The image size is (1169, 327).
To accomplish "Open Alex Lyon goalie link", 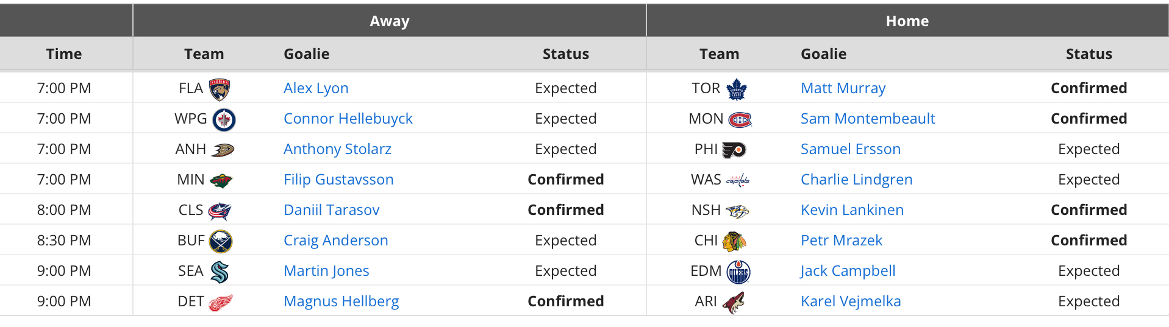I will coord(316,88).
